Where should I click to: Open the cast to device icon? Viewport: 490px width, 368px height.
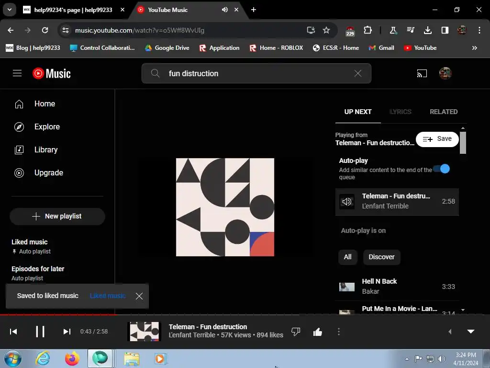422,73
